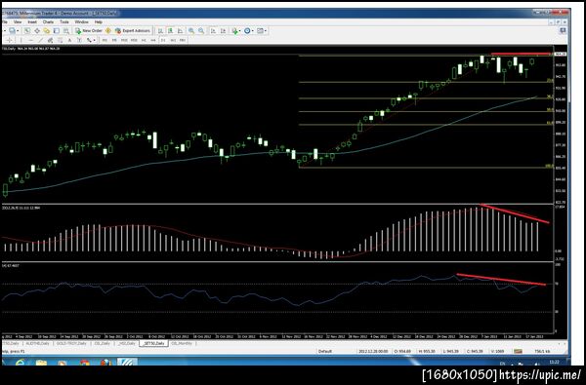The height and width of the screenshot is (385, 586).
Task: Switch to OIL,Daily chart tab
Action: [x=102, y=343]
